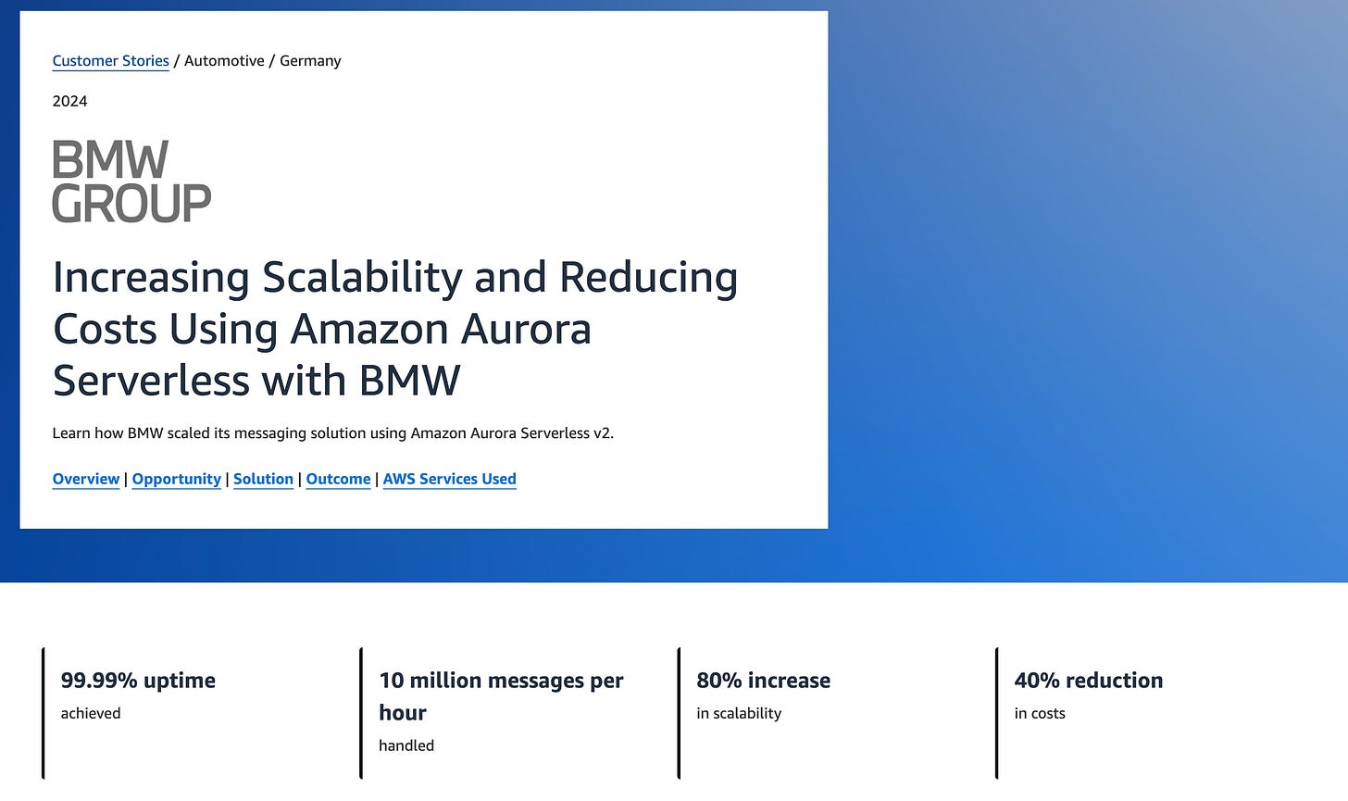The width and height of the screenshot is (1348, 801).
Task: Click the year 2024 text
Action: 70,101
